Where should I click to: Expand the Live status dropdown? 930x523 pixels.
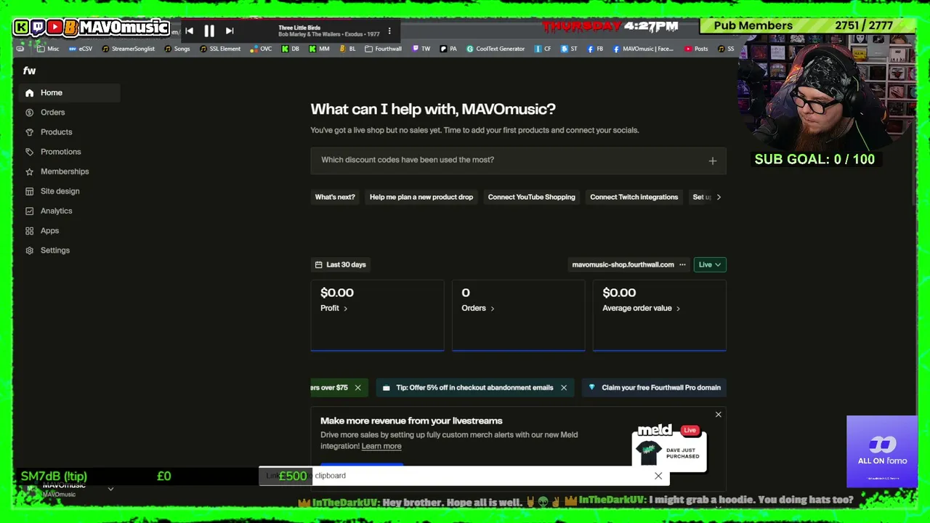coord(710,264)
